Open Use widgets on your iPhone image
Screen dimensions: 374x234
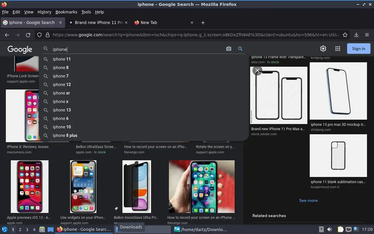[x=83, y=187]
